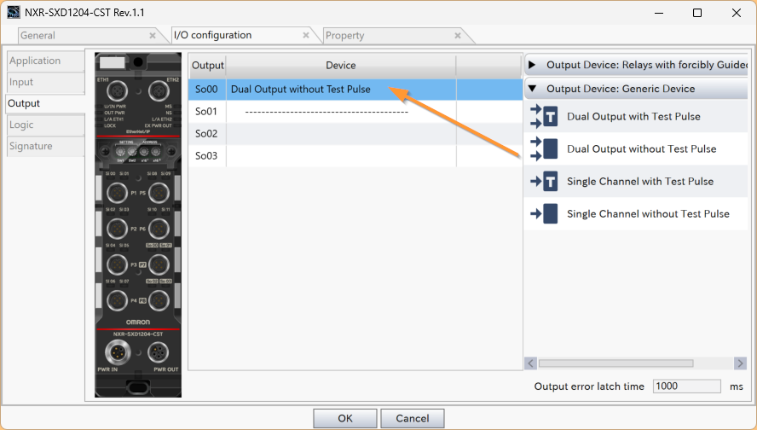Click device list scrollbar right arrow

740,363
